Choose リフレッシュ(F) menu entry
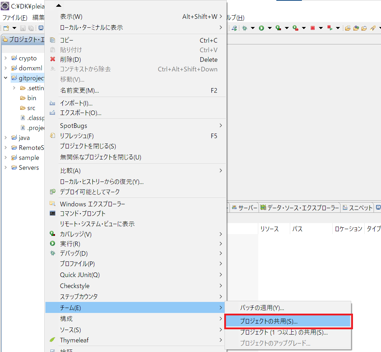The height and width of the screenshot is (352, 381). pyautogui.click(x=136, y=136)
